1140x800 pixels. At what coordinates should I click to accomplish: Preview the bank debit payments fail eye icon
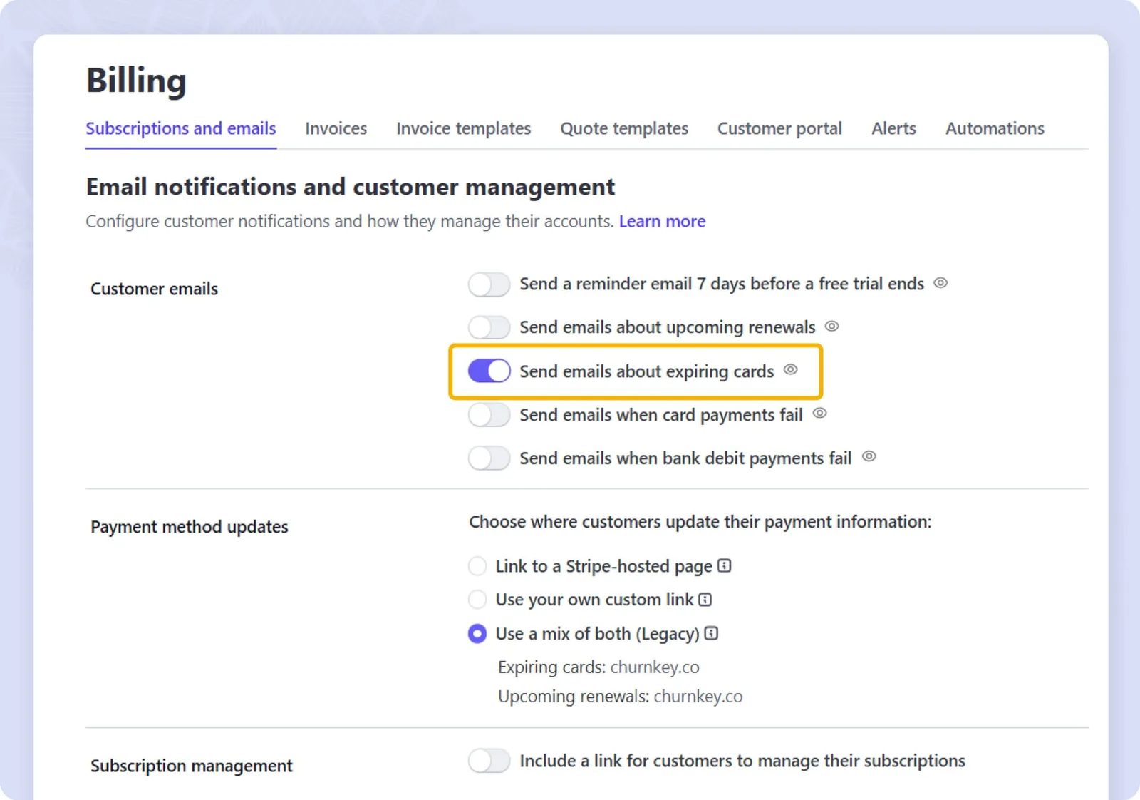pyautogui.click(x=869, y=457)
